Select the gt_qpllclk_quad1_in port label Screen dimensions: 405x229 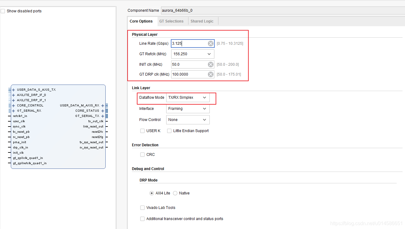28,158
